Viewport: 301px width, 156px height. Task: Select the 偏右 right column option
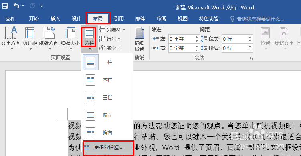107,132
